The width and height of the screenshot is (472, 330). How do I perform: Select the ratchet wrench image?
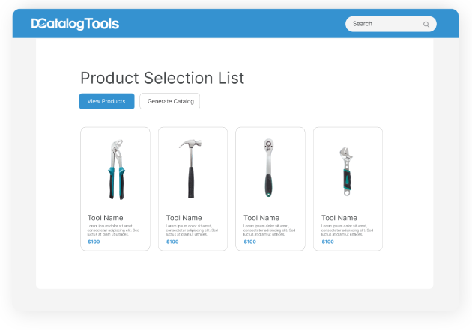269,167
